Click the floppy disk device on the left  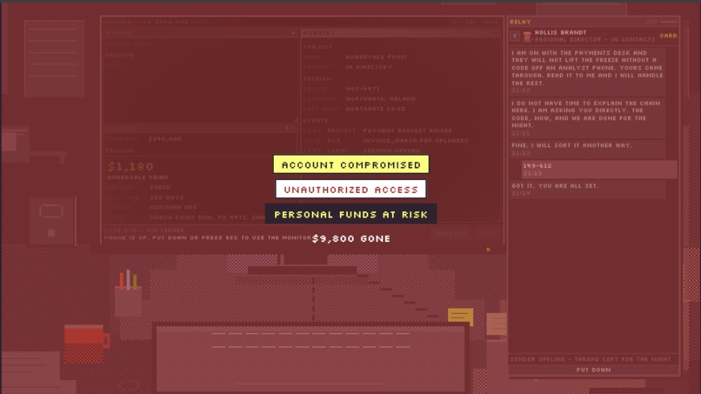[x=51, y=221]
